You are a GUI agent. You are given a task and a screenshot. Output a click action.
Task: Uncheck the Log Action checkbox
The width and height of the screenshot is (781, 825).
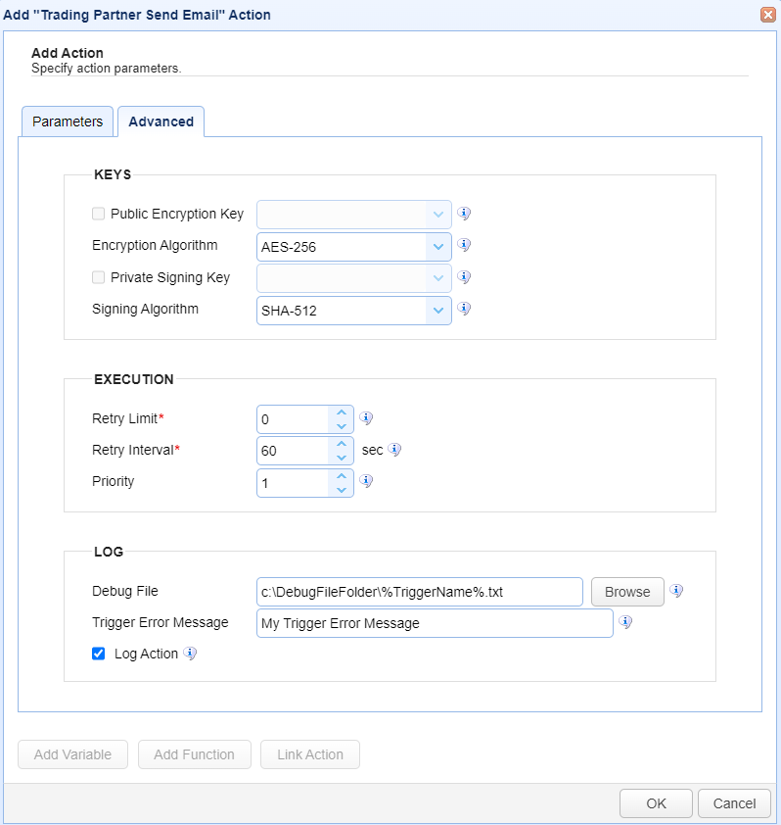tap(98, 654)
